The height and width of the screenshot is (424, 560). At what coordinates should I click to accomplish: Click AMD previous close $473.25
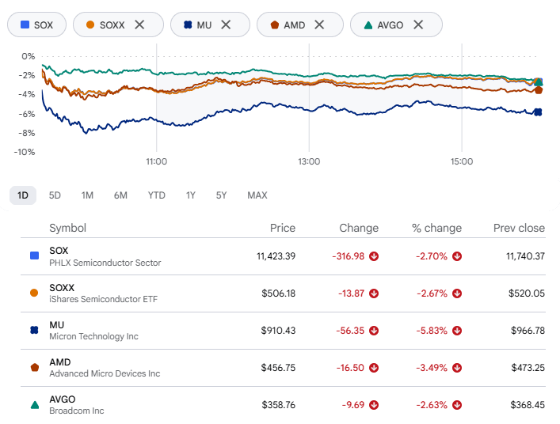click(528, 368)
